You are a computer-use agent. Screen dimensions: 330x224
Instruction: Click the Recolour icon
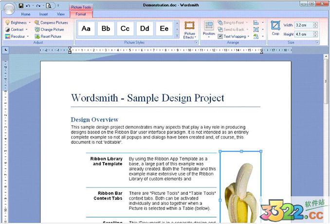point(7,36)
